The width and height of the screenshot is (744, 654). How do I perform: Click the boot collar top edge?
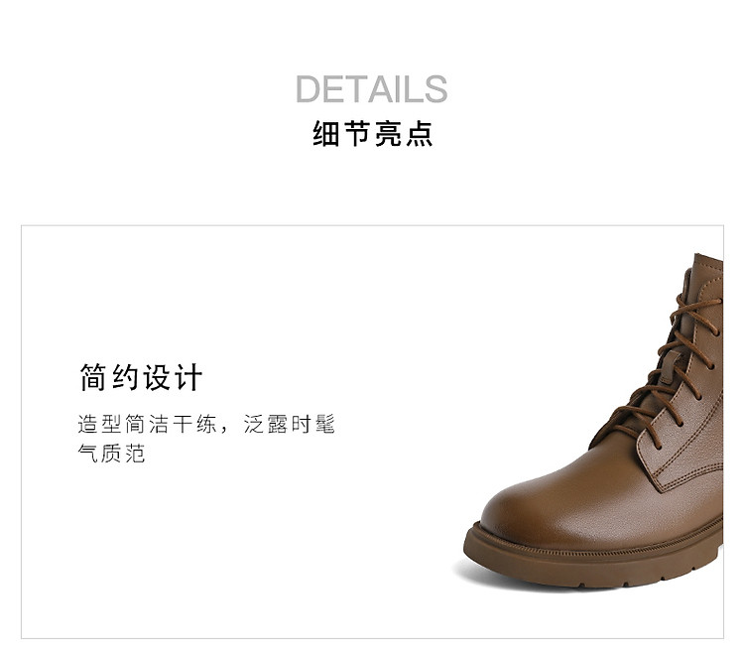tap(708, 258)
